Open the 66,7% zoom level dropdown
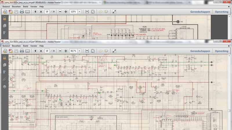 click(79, 51)
